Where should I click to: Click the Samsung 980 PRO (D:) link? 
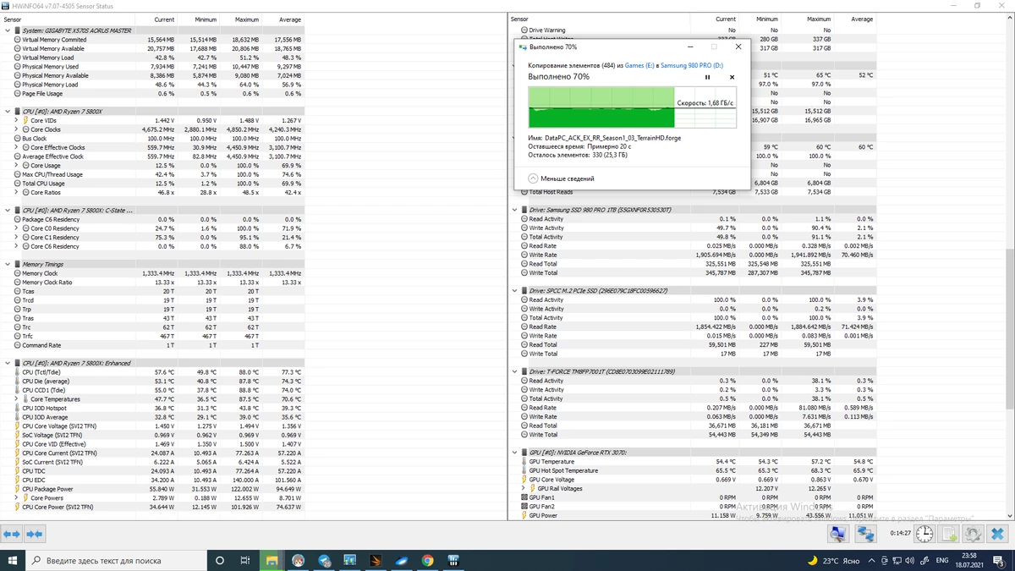[692, 65]
